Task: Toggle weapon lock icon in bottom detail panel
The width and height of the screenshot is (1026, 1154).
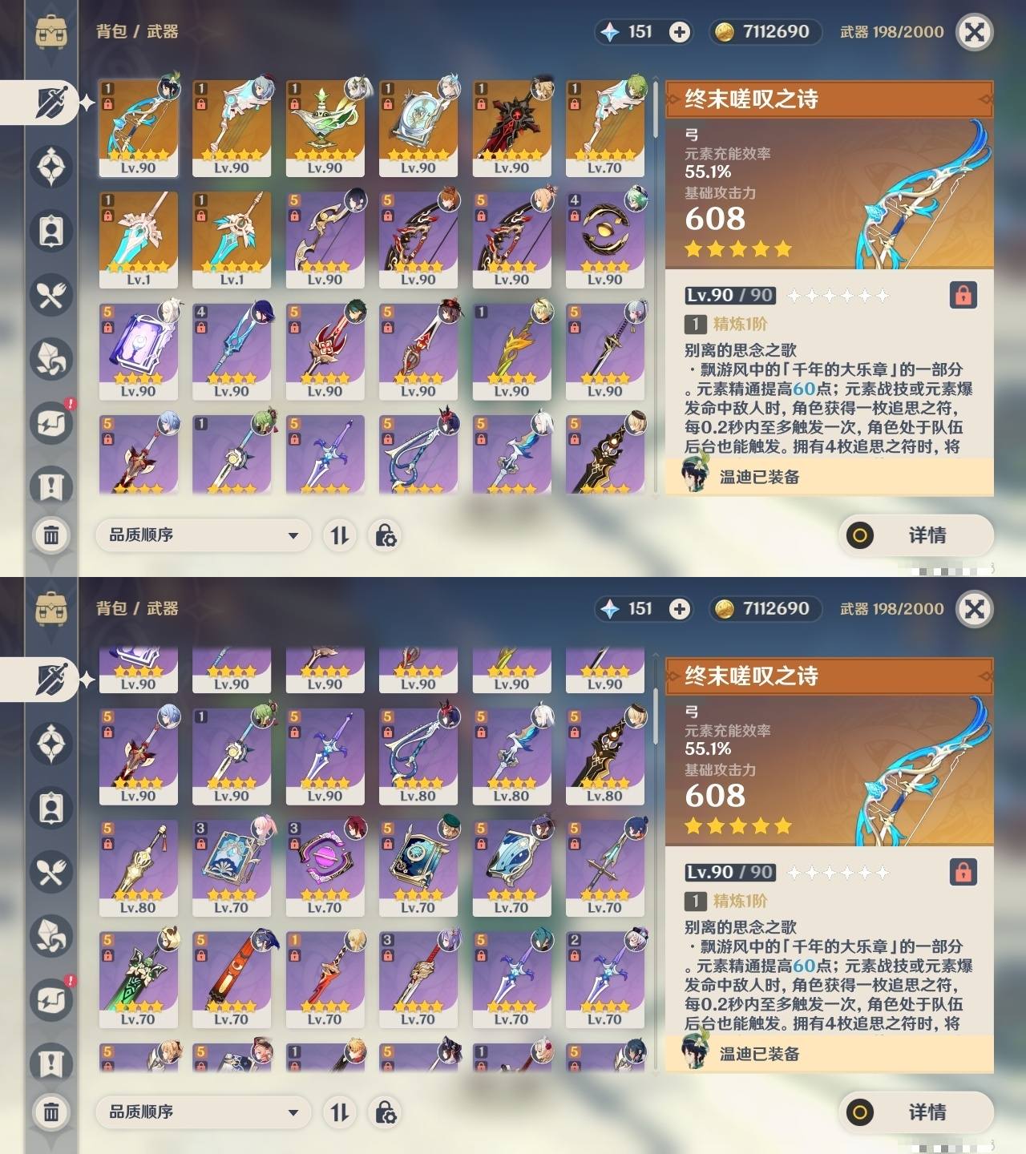Action: tap(963, 872)
